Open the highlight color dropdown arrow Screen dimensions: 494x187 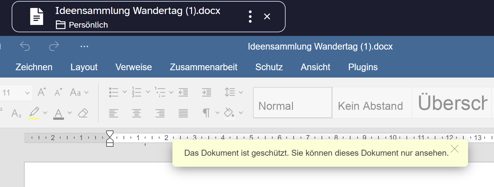click(x=45, y=112)
